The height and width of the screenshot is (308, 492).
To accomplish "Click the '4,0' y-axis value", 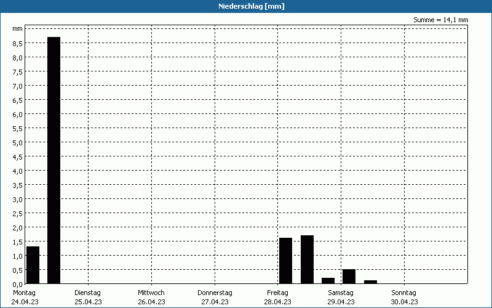I will 18,171.
